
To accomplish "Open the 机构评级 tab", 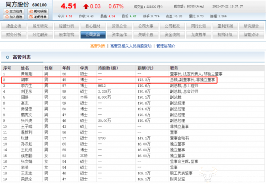I will [225, 35].
